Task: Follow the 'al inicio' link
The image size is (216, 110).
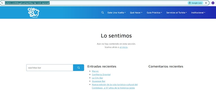Action: tap(124, 47)
